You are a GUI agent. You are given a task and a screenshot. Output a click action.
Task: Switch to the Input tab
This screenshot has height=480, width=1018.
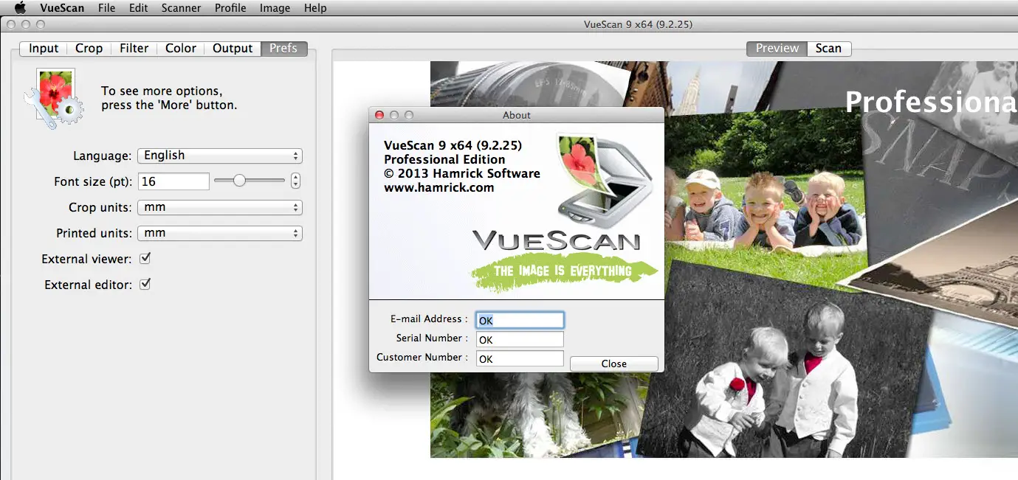pyautogui.click(x=44, y=49)
